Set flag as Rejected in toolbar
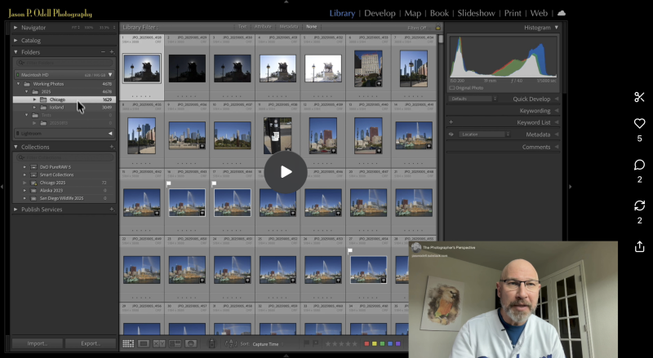The width and height of the screenshot is (653, 358). click(x=316, y=343)
